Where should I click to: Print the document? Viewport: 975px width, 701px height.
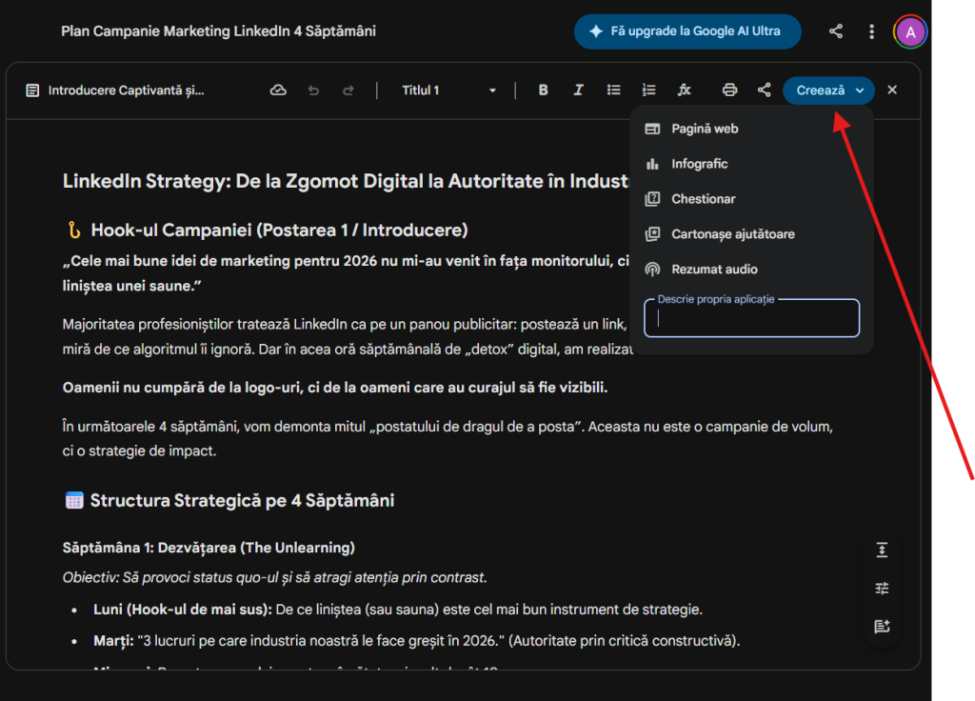tap(729, 90)
